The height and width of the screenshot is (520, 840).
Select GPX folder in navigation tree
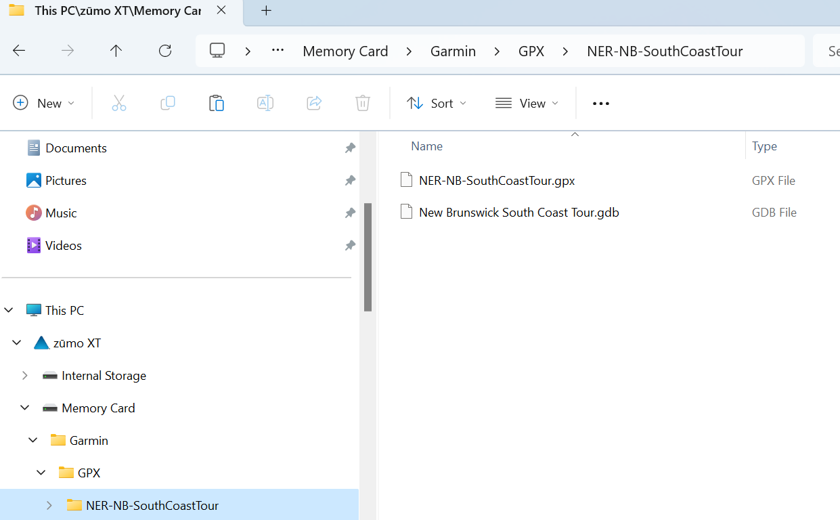click(x=89, y=473)
